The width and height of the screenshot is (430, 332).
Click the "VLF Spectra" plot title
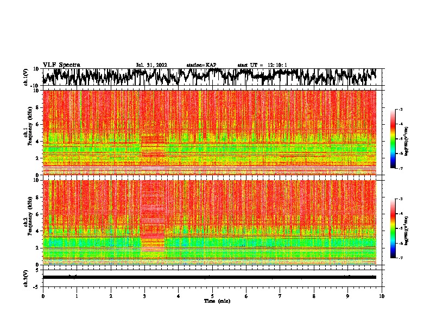point(61,65)
